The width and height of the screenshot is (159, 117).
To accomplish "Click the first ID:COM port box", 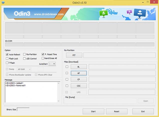I will (14, 45).
